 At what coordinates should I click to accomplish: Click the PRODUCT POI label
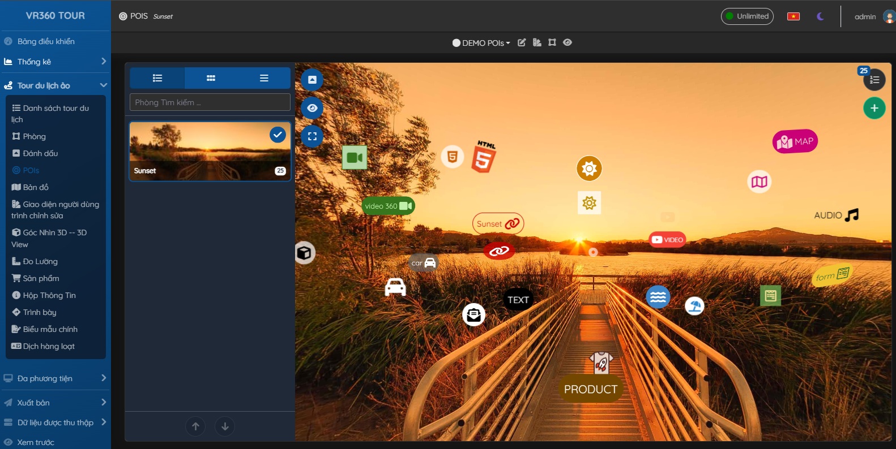[590, 389]
